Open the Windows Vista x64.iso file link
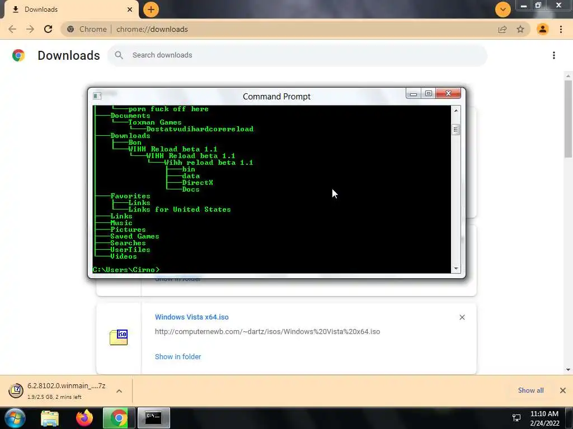Screen dimensions: 573x429 point(191,317)
